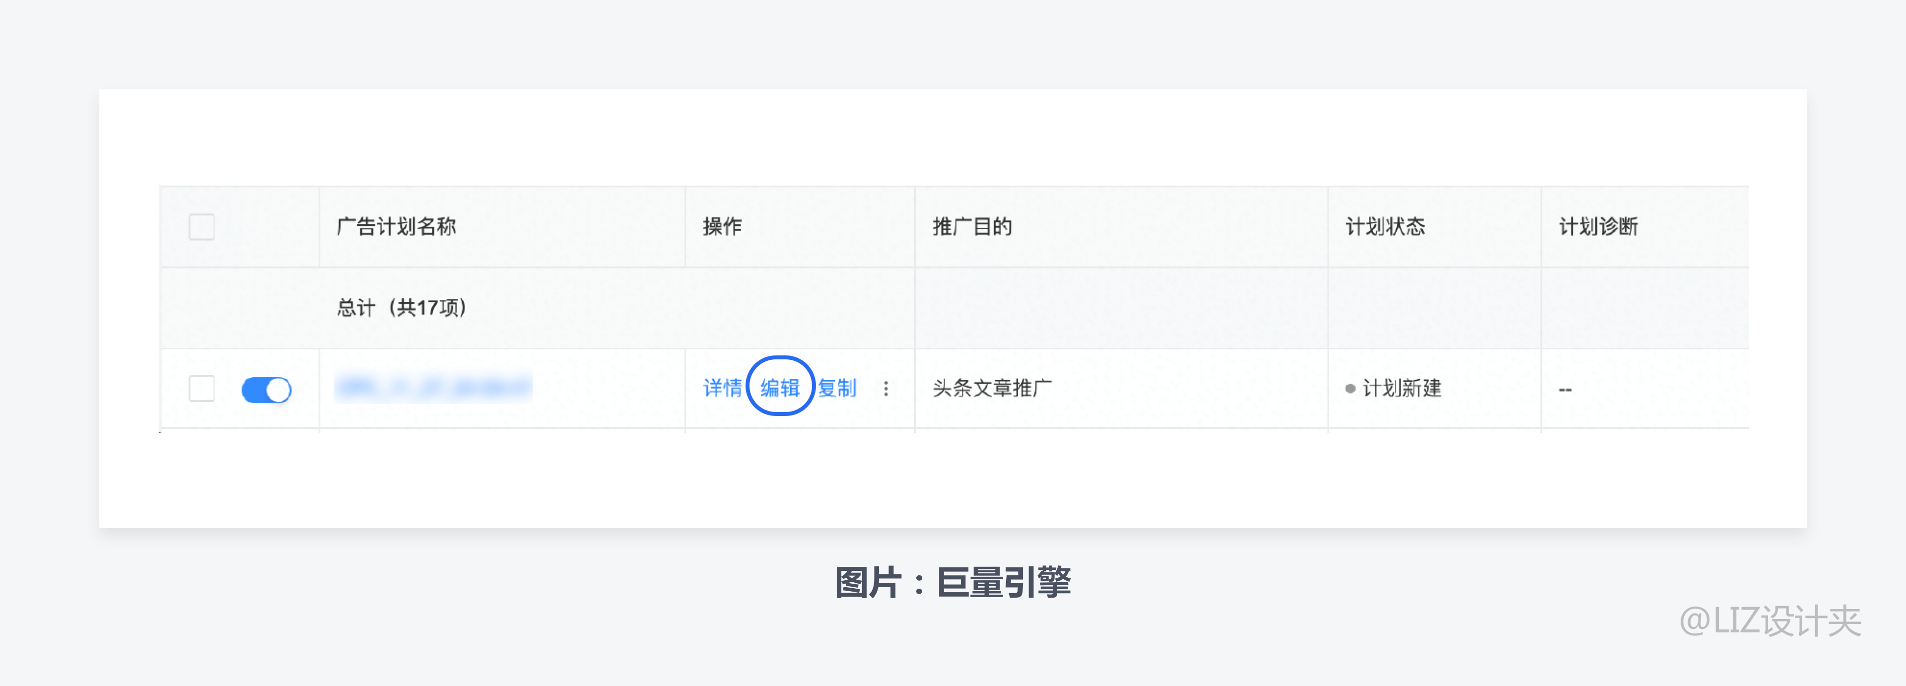Click 编辑 to edit the plan
The image size is (1906, 686).
click(780, 388)
